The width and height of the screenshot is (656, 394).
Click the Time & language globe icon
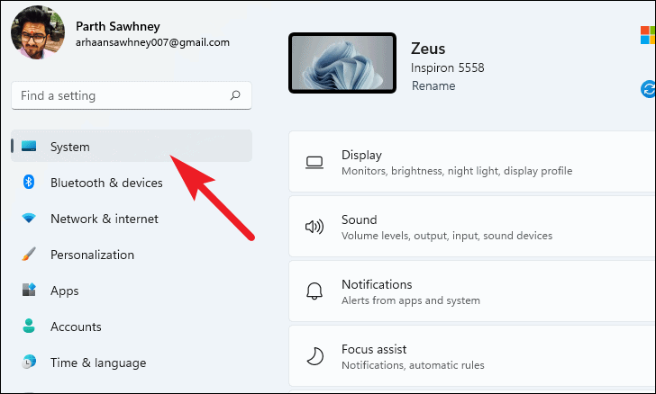click(29, 362)
